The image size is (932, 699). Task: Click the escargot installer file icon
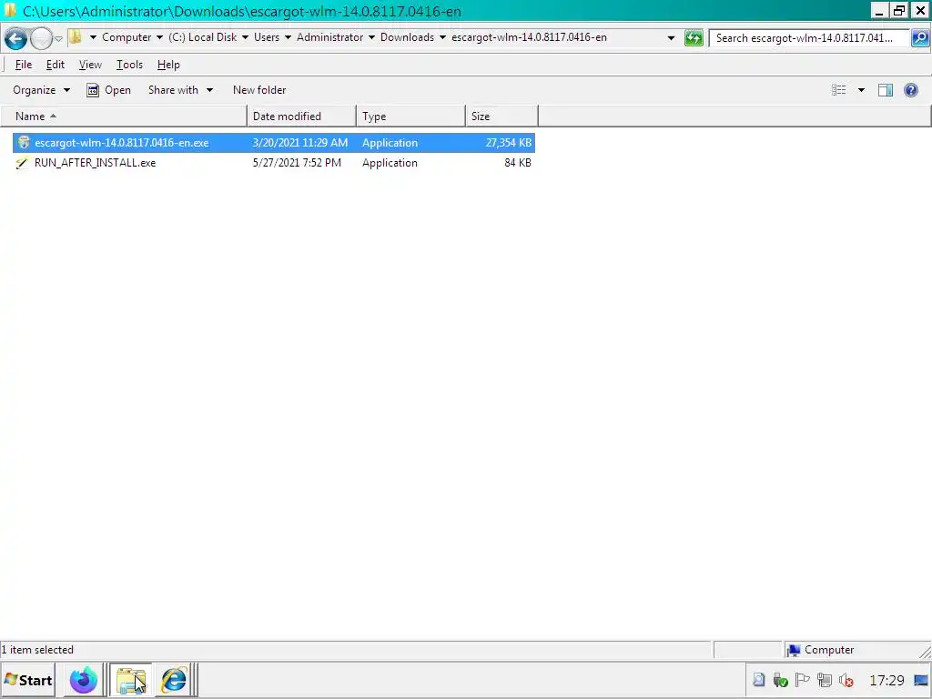[x=23, y=143]
